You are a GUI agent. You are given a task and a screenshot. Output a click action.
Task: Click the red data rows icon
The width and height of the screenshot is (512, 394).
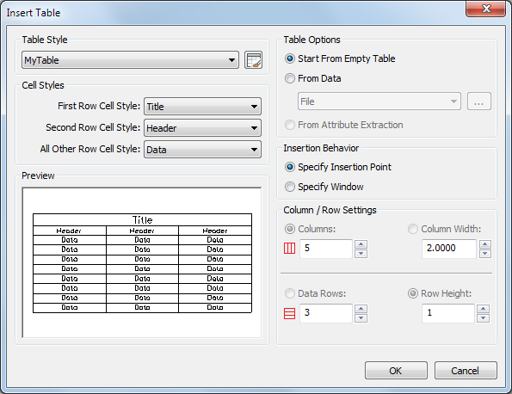coord(289,313)
